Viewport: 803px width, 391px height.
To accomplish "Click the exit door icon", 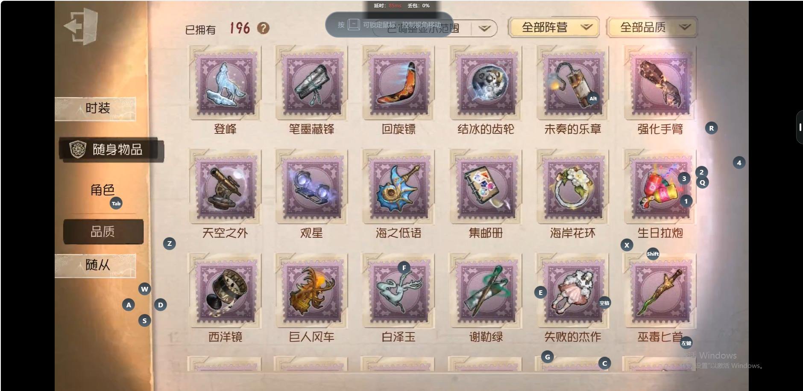I will [x=81, y=26].
